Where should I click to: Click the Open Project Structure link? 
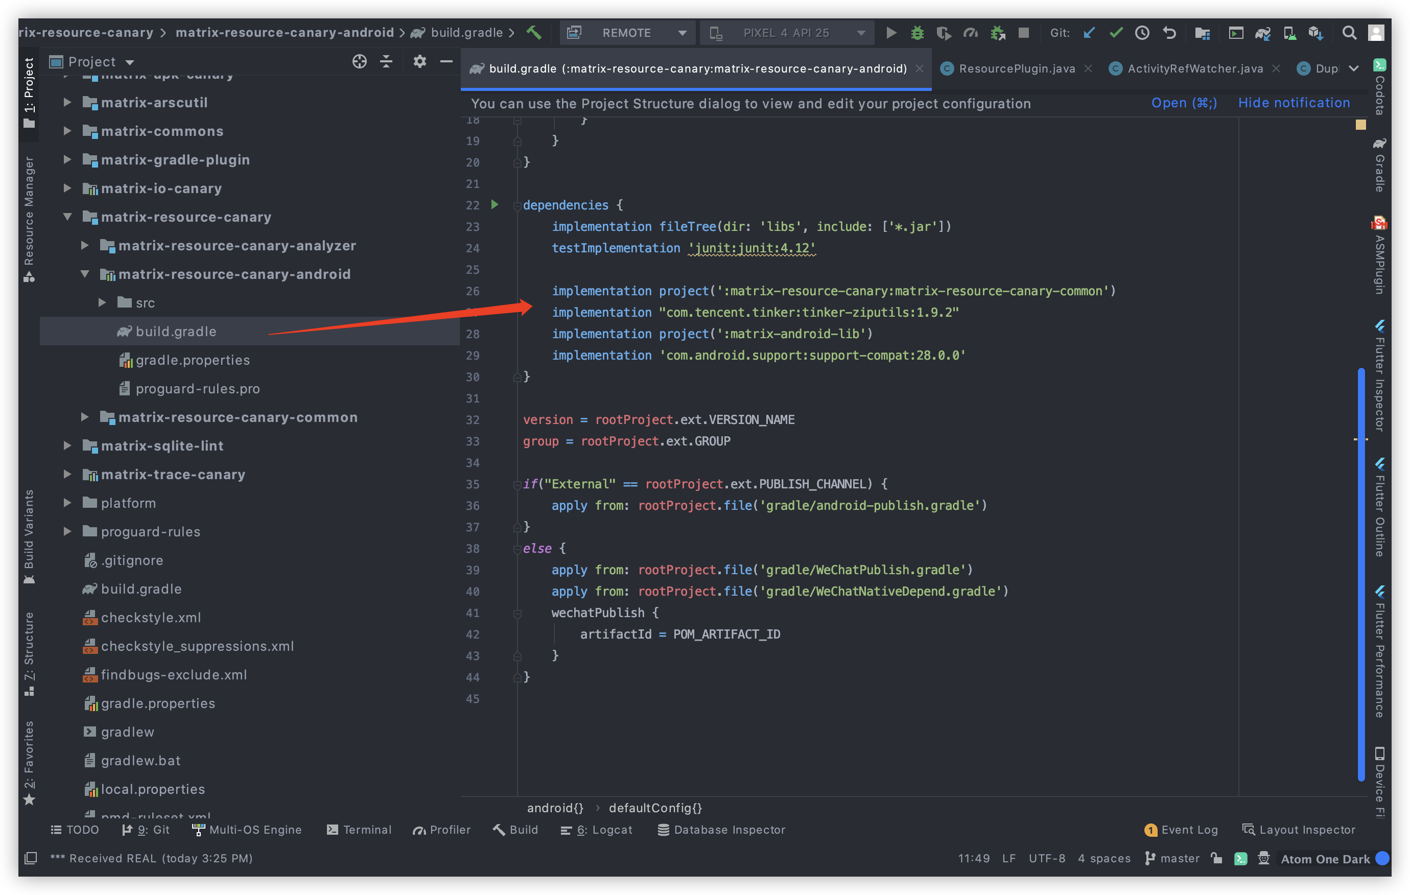(1184, 103)
